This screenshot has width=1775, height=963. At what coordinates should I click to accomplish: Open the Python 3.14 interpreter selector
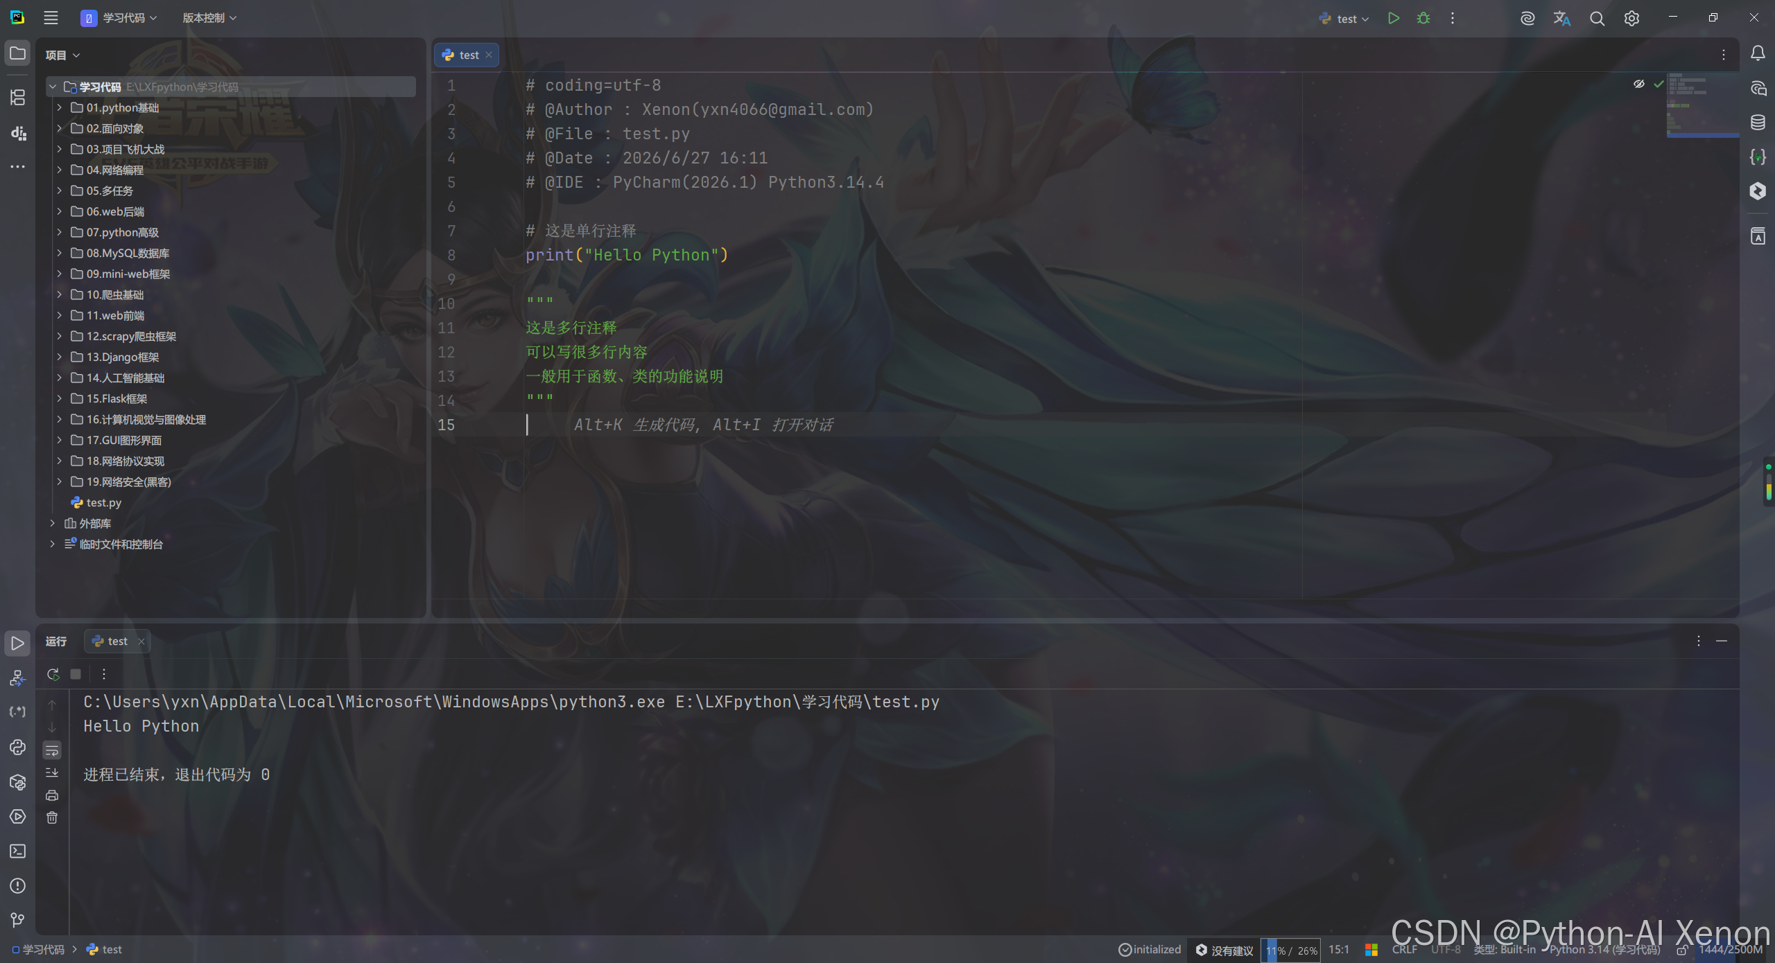(x=1604, y=950)
